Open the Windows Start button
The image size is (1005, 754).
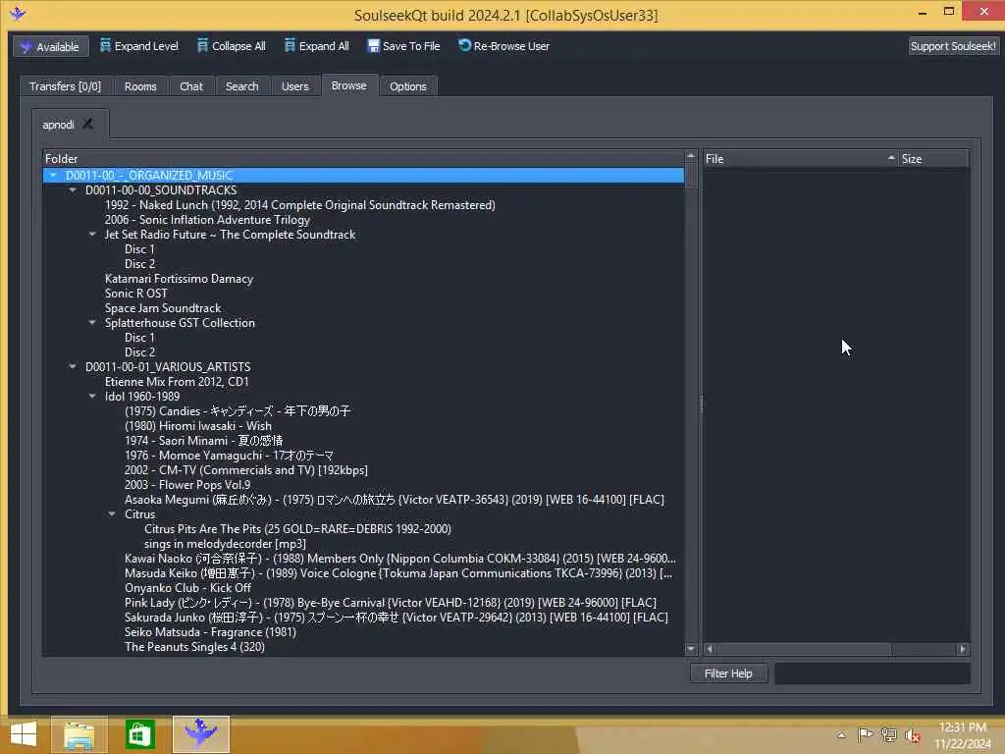[24, 734]
